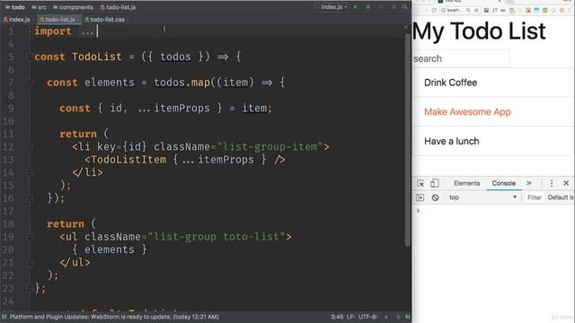Show more DevTools tabs chevron
This screenshot has height=323, width=575.
(x=529, y=183)
